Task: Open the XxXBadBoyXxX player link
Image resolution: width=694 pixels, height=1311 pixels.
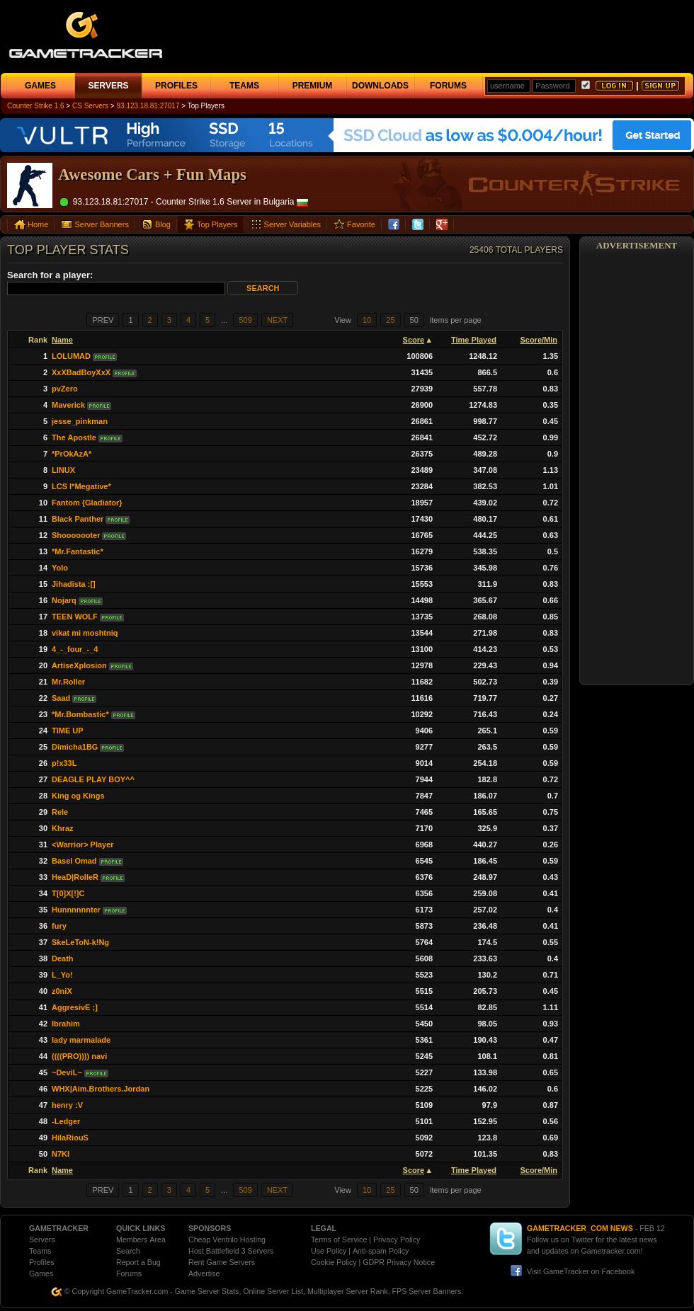Action: click(81, 373)
